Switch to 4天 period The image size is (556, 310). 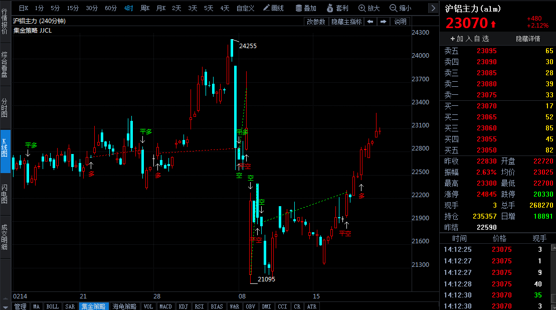pos(225,8)
